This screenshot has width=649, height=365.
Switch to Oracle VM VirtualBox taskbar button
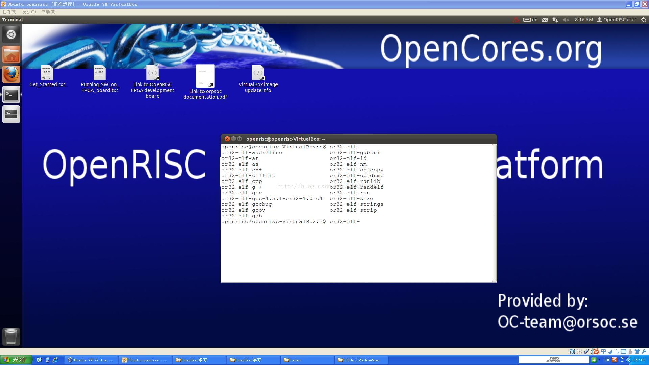pyautogui.click(x=91, y=360)
